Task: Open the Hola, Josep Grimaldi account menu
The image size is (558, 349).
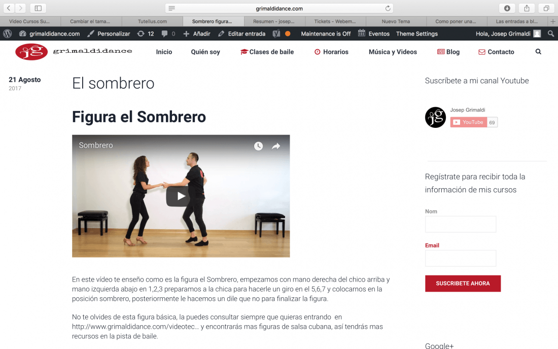Action: (508, 34)
